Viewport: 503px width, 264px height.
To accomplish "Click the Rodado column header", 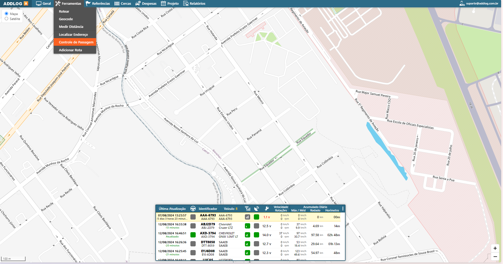I will coord(315,210).
